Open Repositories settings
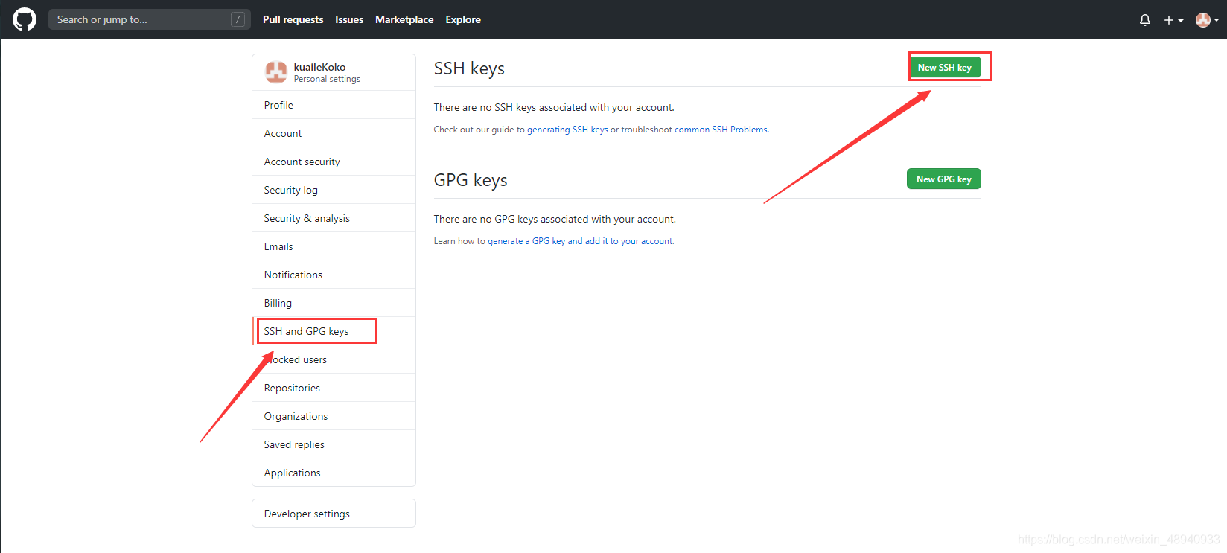Image resolution: width=1227 pixels, height=553 pixels. click(334, 388)
